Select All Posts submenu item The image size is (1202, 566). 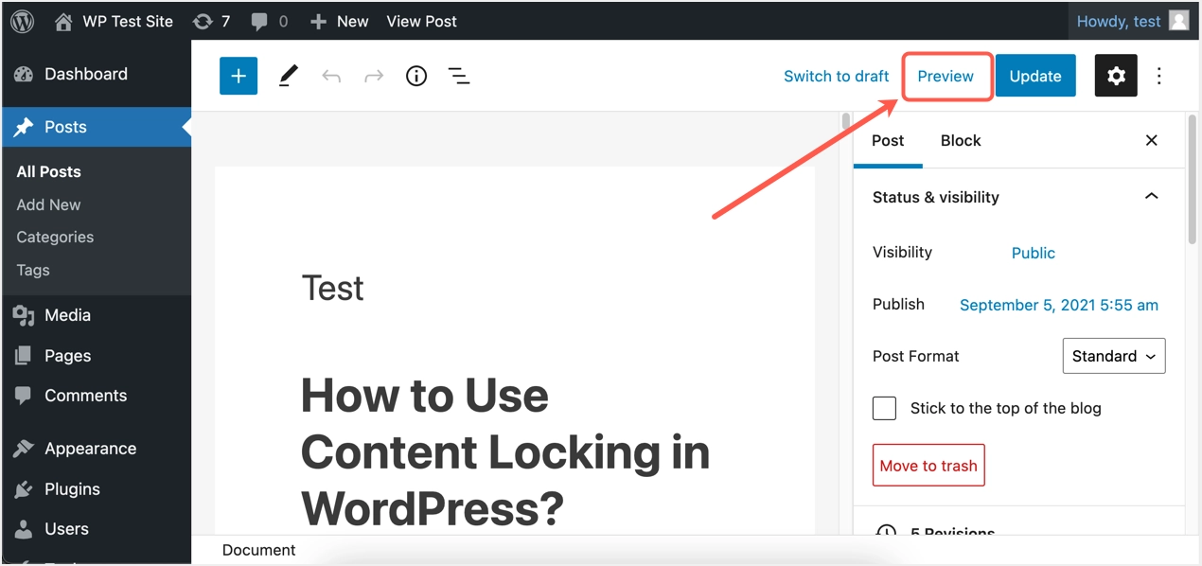pyautogui.click(x=48, y=171)
